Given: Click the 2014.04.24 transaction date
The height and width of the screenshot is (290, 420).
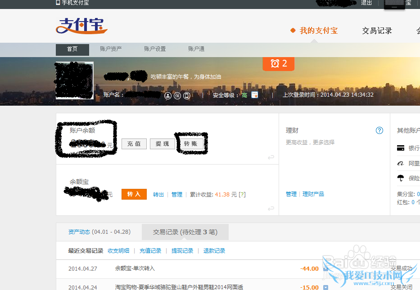Looking at the screenshot, I should 83,287.
